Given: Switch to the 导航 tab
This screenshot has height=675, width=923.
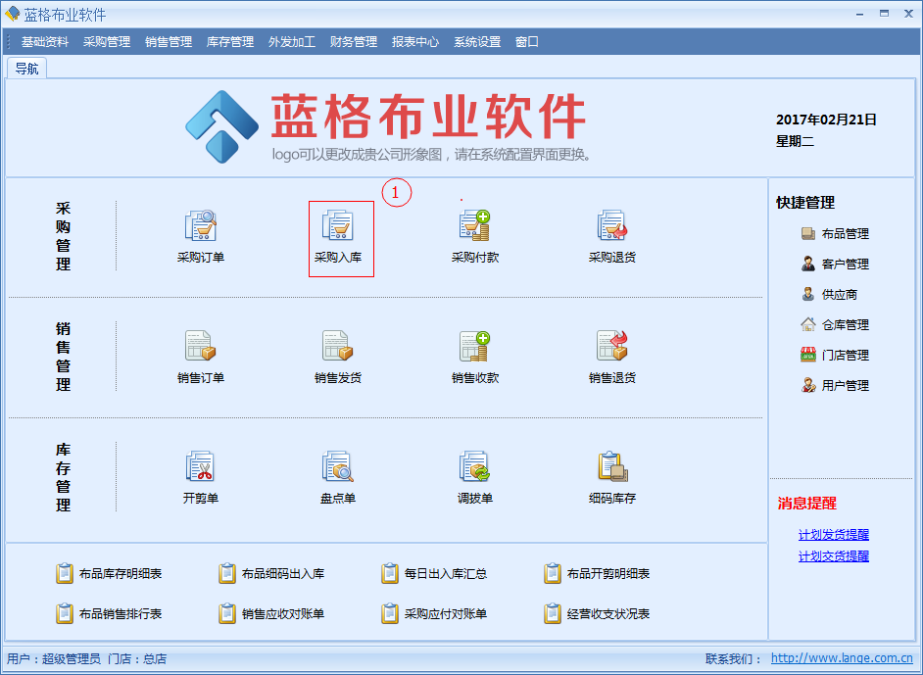Looking at the screenshot, I should tap(26, 69).
